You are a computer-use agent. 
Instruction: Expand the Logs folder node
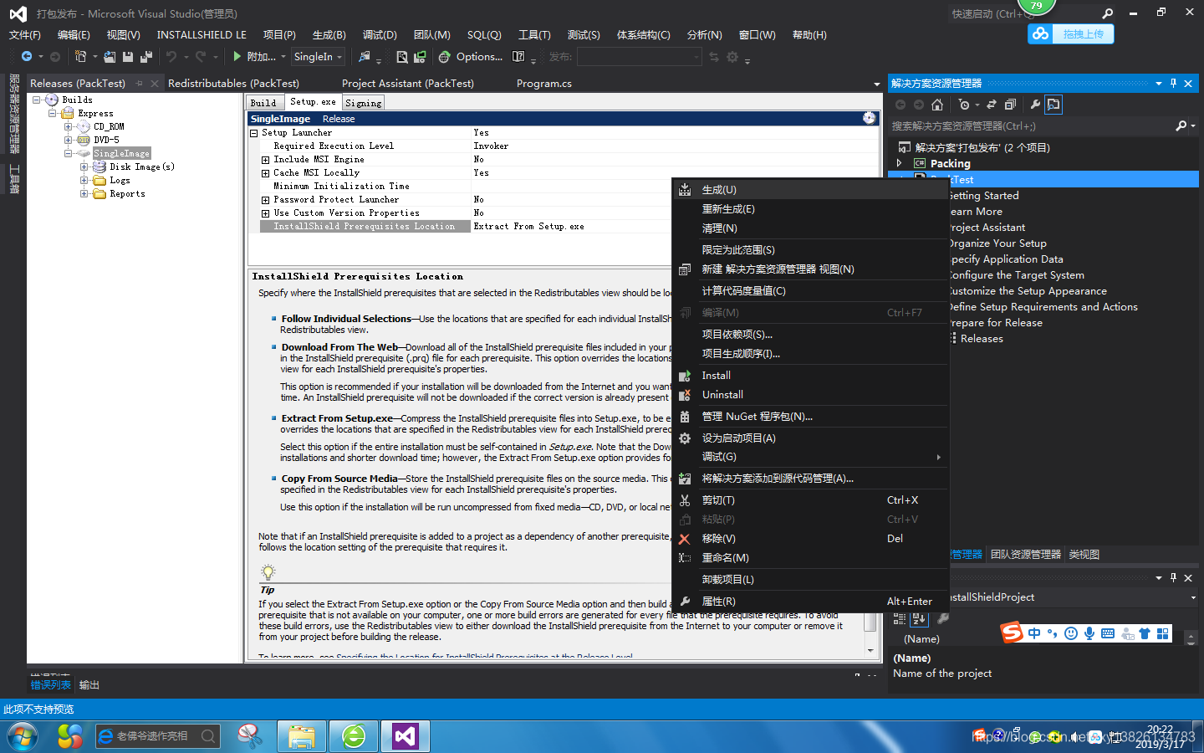84,180
